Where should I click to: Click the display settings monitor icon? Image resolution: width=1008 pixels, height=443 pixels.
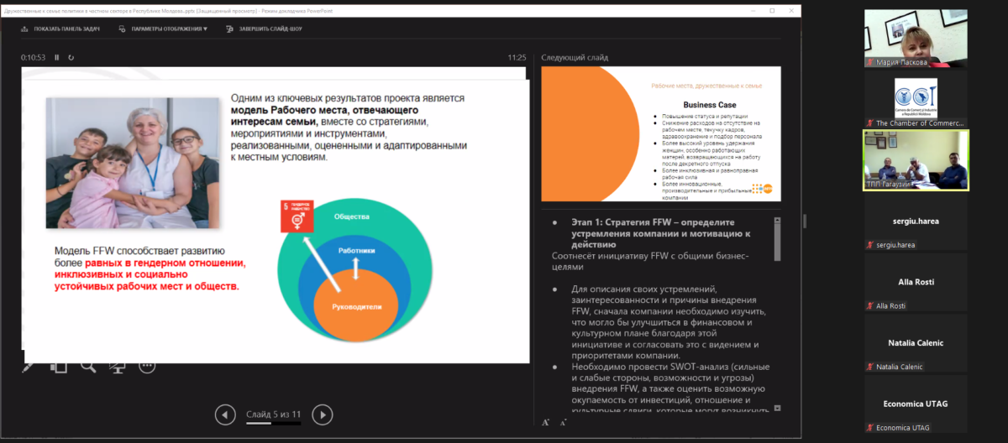coord(123,29)
